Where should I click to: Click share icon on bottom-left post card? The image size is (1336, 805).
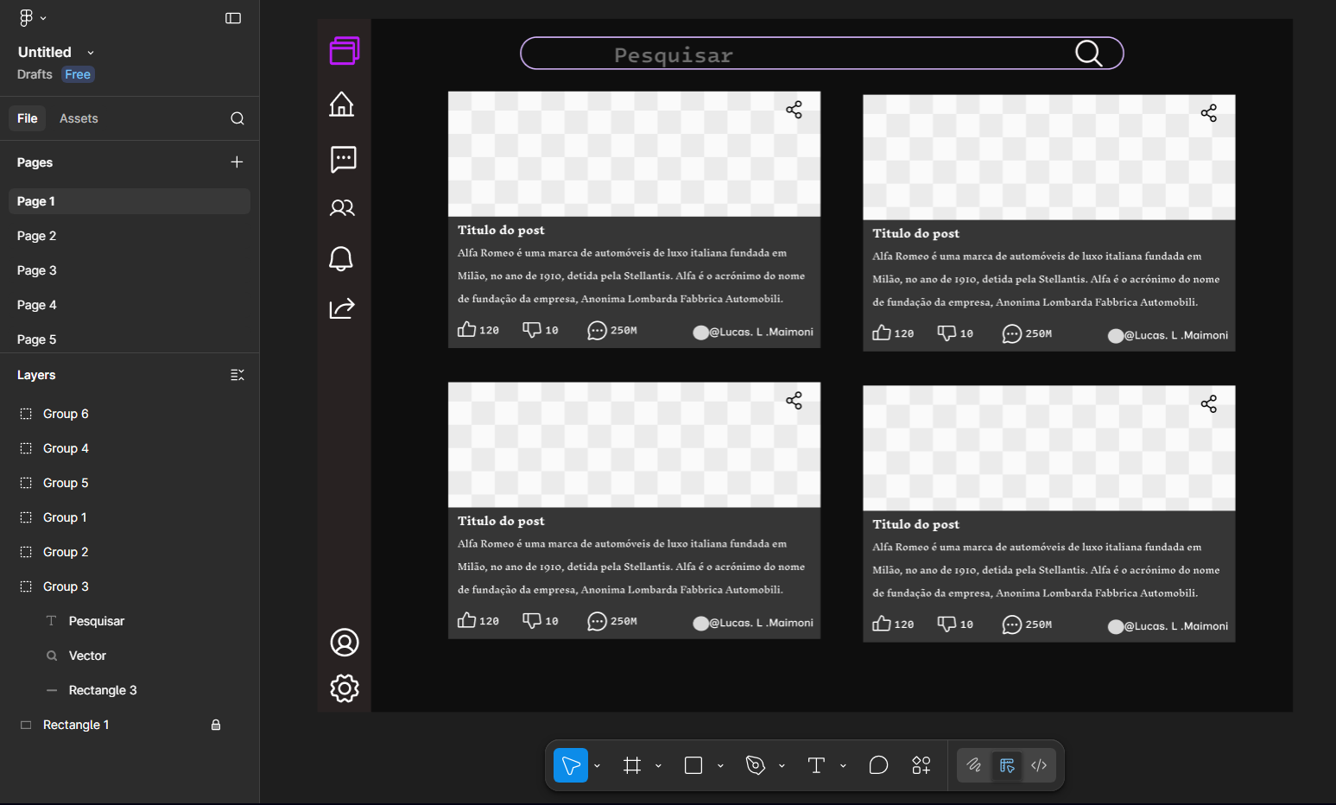click(x=794, y=401)
